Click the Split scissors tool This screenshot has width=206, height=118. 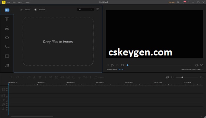[x=34, y=77]
